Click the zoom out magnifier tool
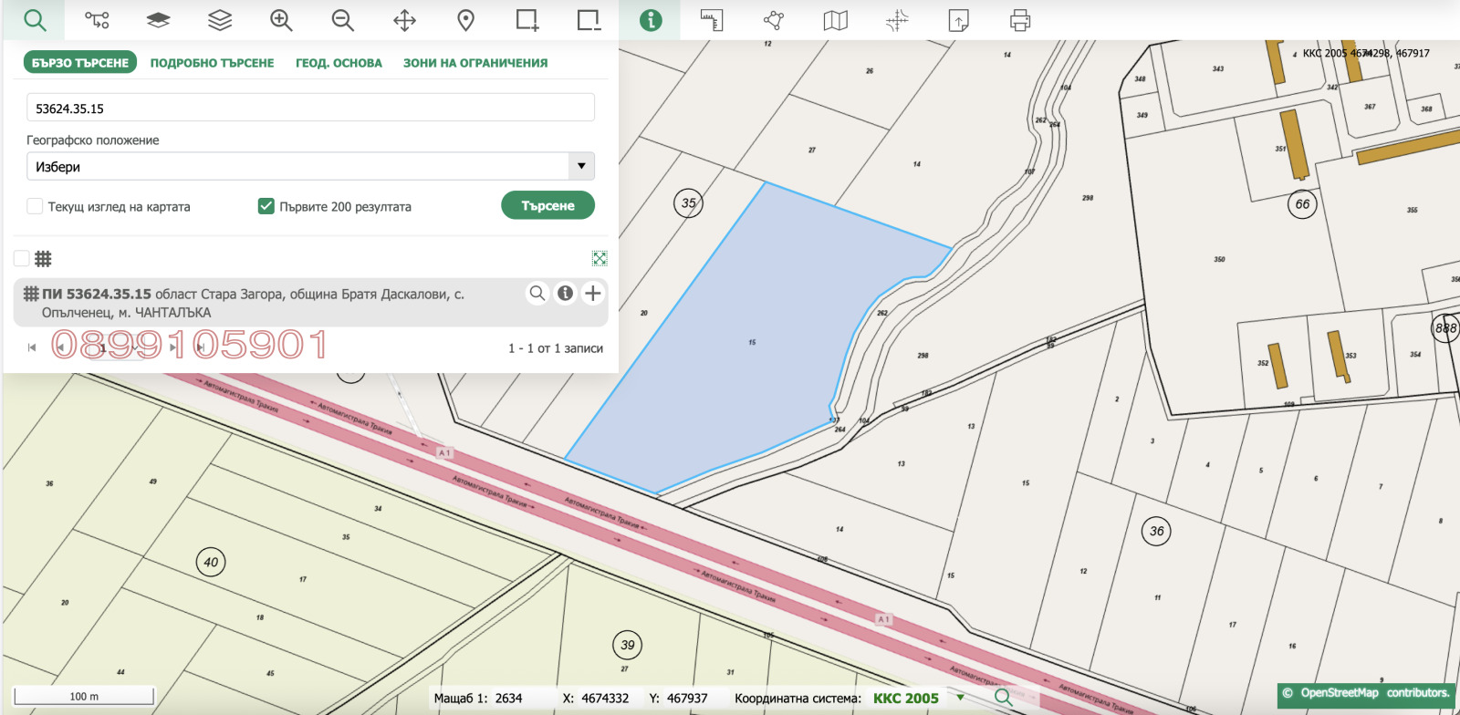 point(342,20)
